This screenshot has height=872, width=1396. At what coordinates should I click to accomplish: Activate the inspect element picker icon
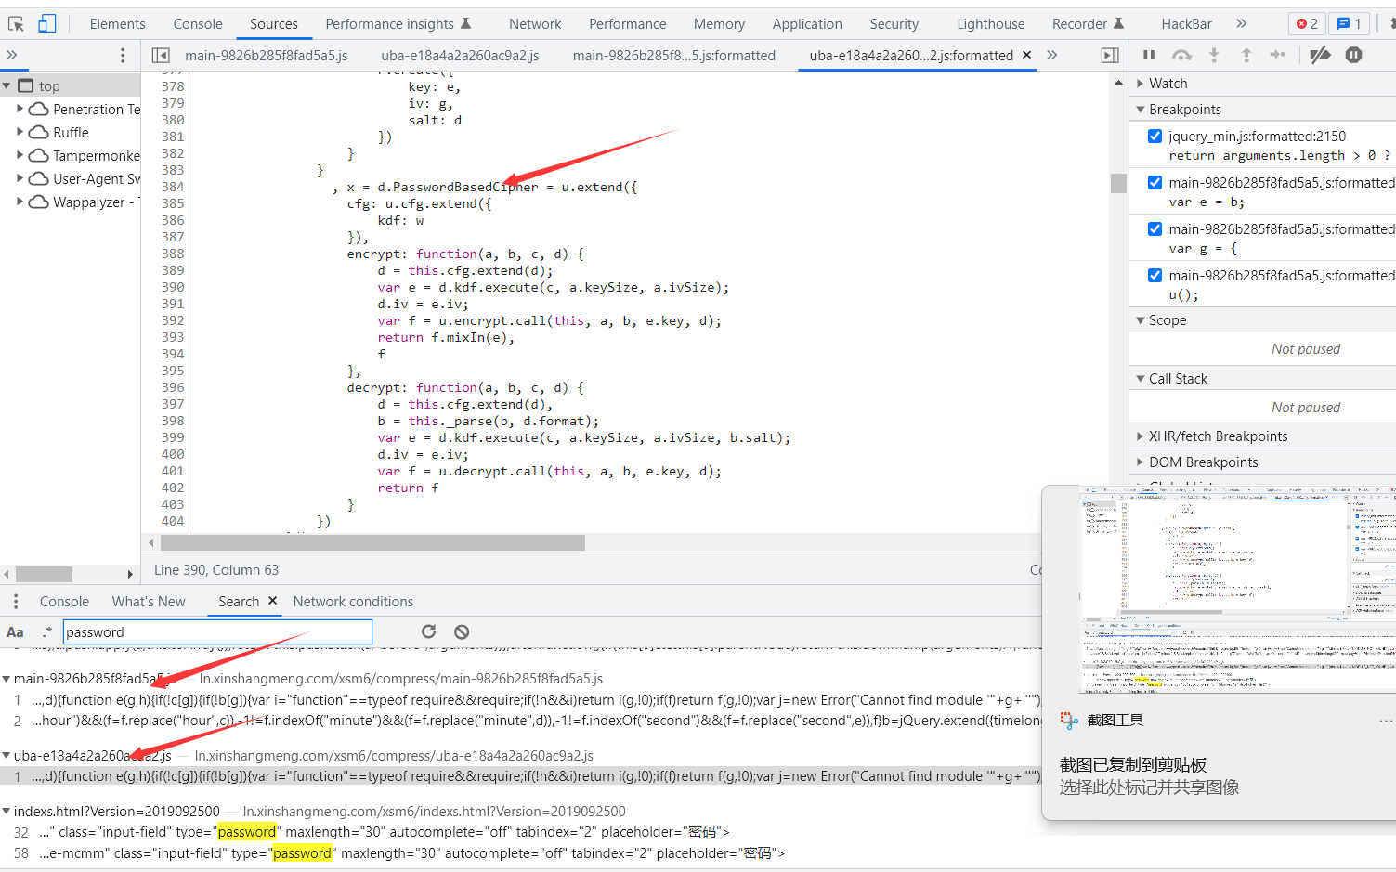click(x=18, y=23)
